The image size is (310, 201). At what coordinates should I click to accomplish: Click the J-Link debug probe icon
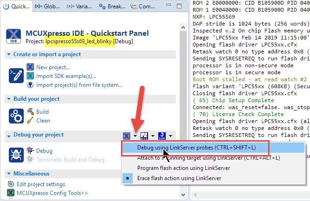[162, 136]
